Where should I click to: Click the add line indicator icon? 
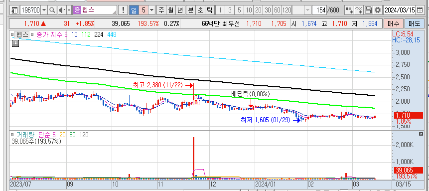359,10
